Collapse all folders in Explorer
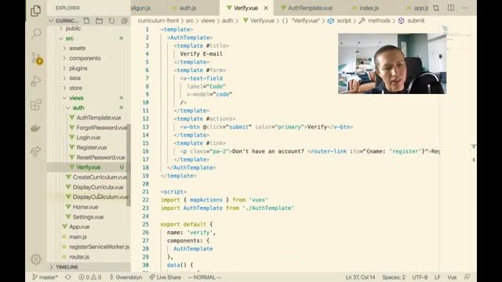 point(124,21)
